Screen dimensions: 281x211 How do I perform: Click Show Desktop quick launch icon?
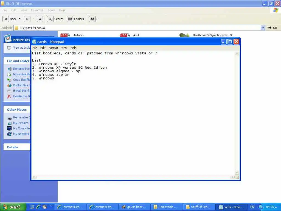(32, 207)
